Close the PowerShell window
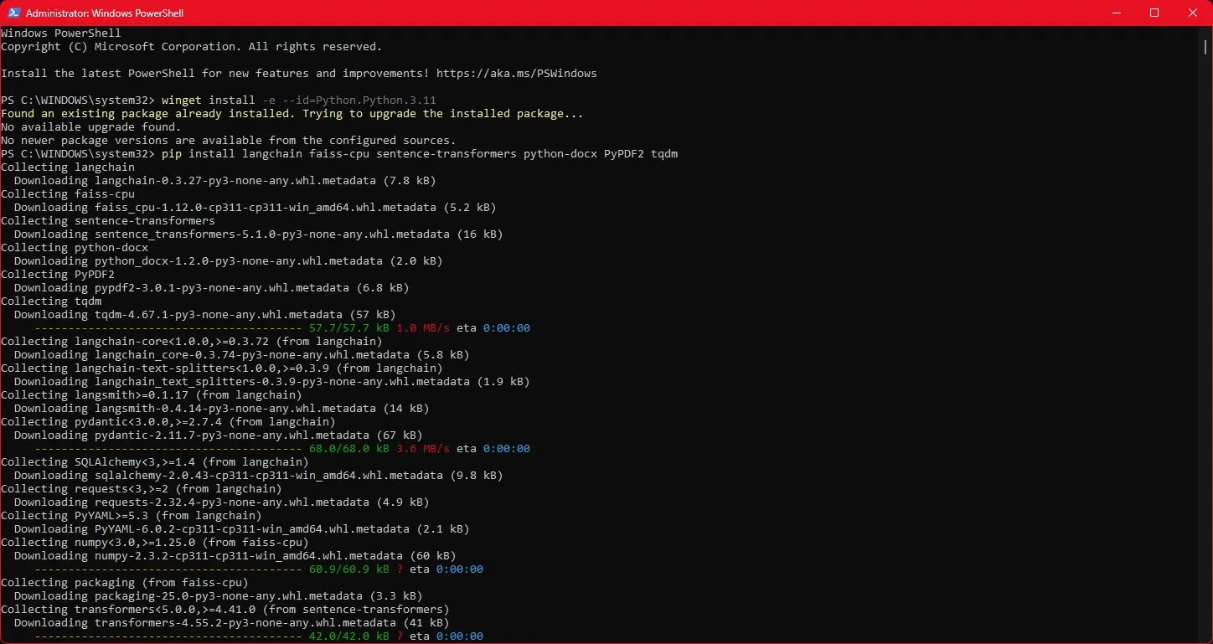 (x=1193, y=13)
